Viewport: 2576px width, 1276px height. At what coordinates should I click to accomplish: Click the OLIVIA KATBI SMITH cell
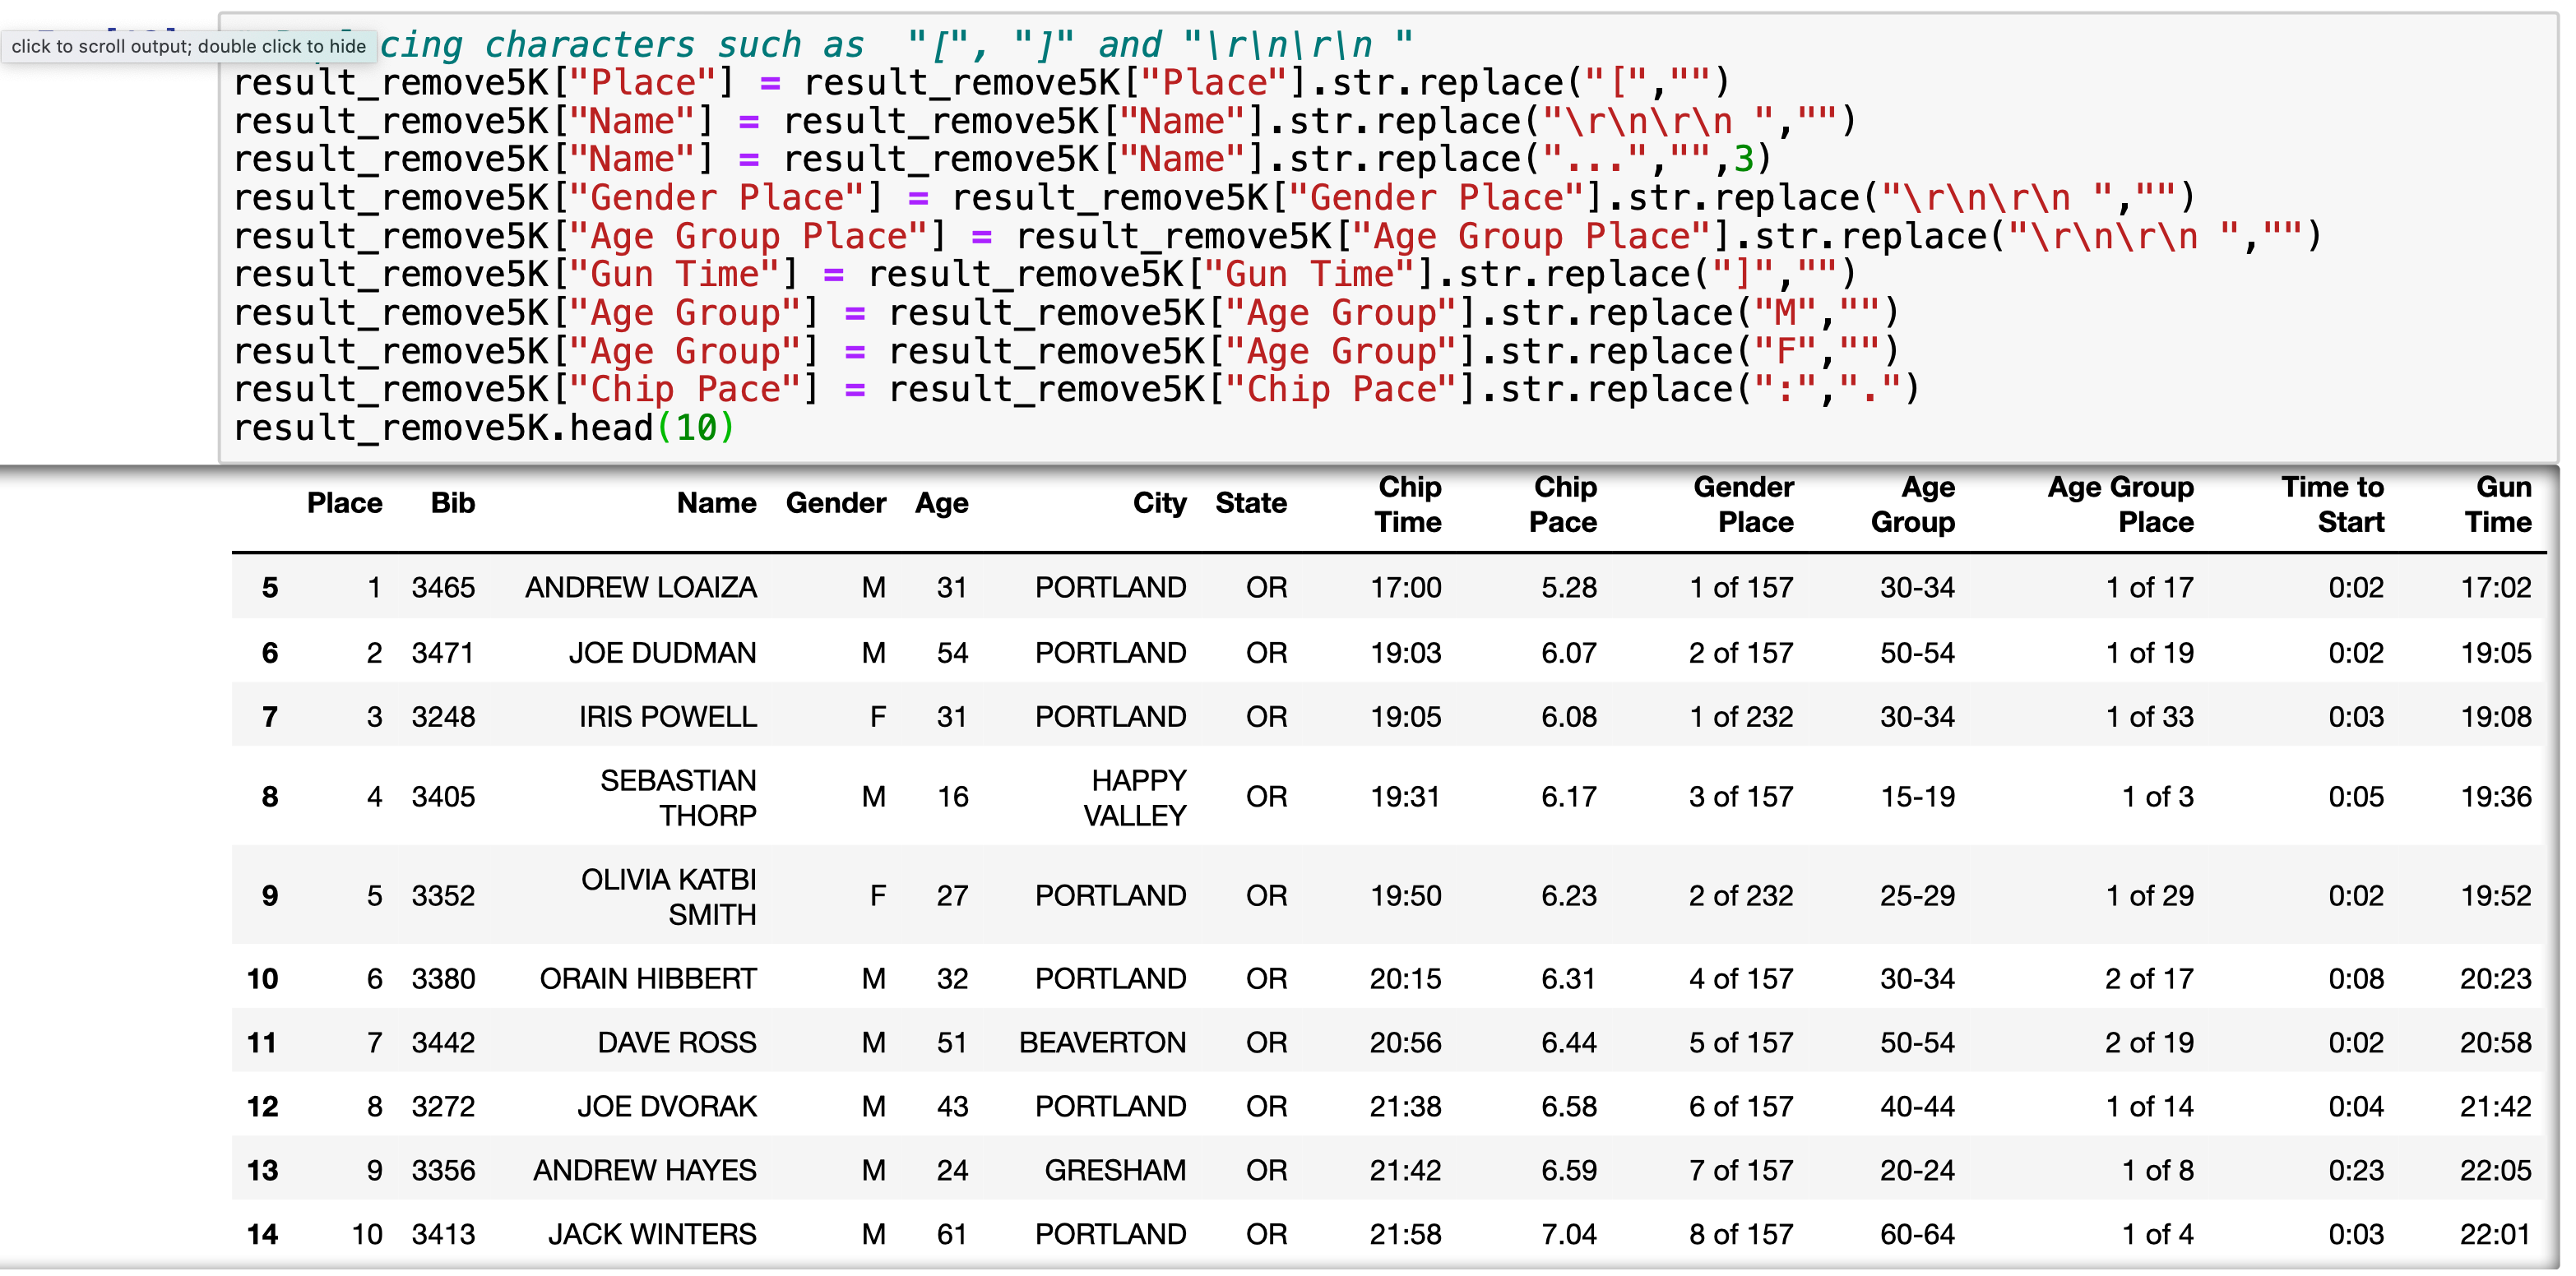point(668,896)
